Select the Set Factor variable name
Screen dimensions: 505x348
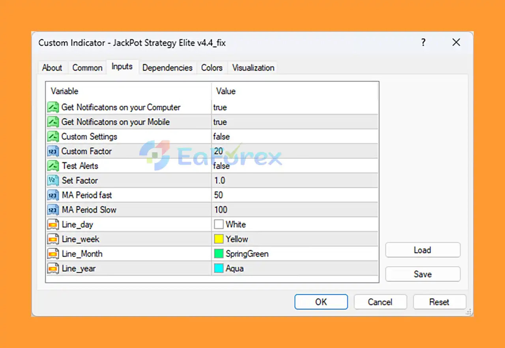[80, 180]
